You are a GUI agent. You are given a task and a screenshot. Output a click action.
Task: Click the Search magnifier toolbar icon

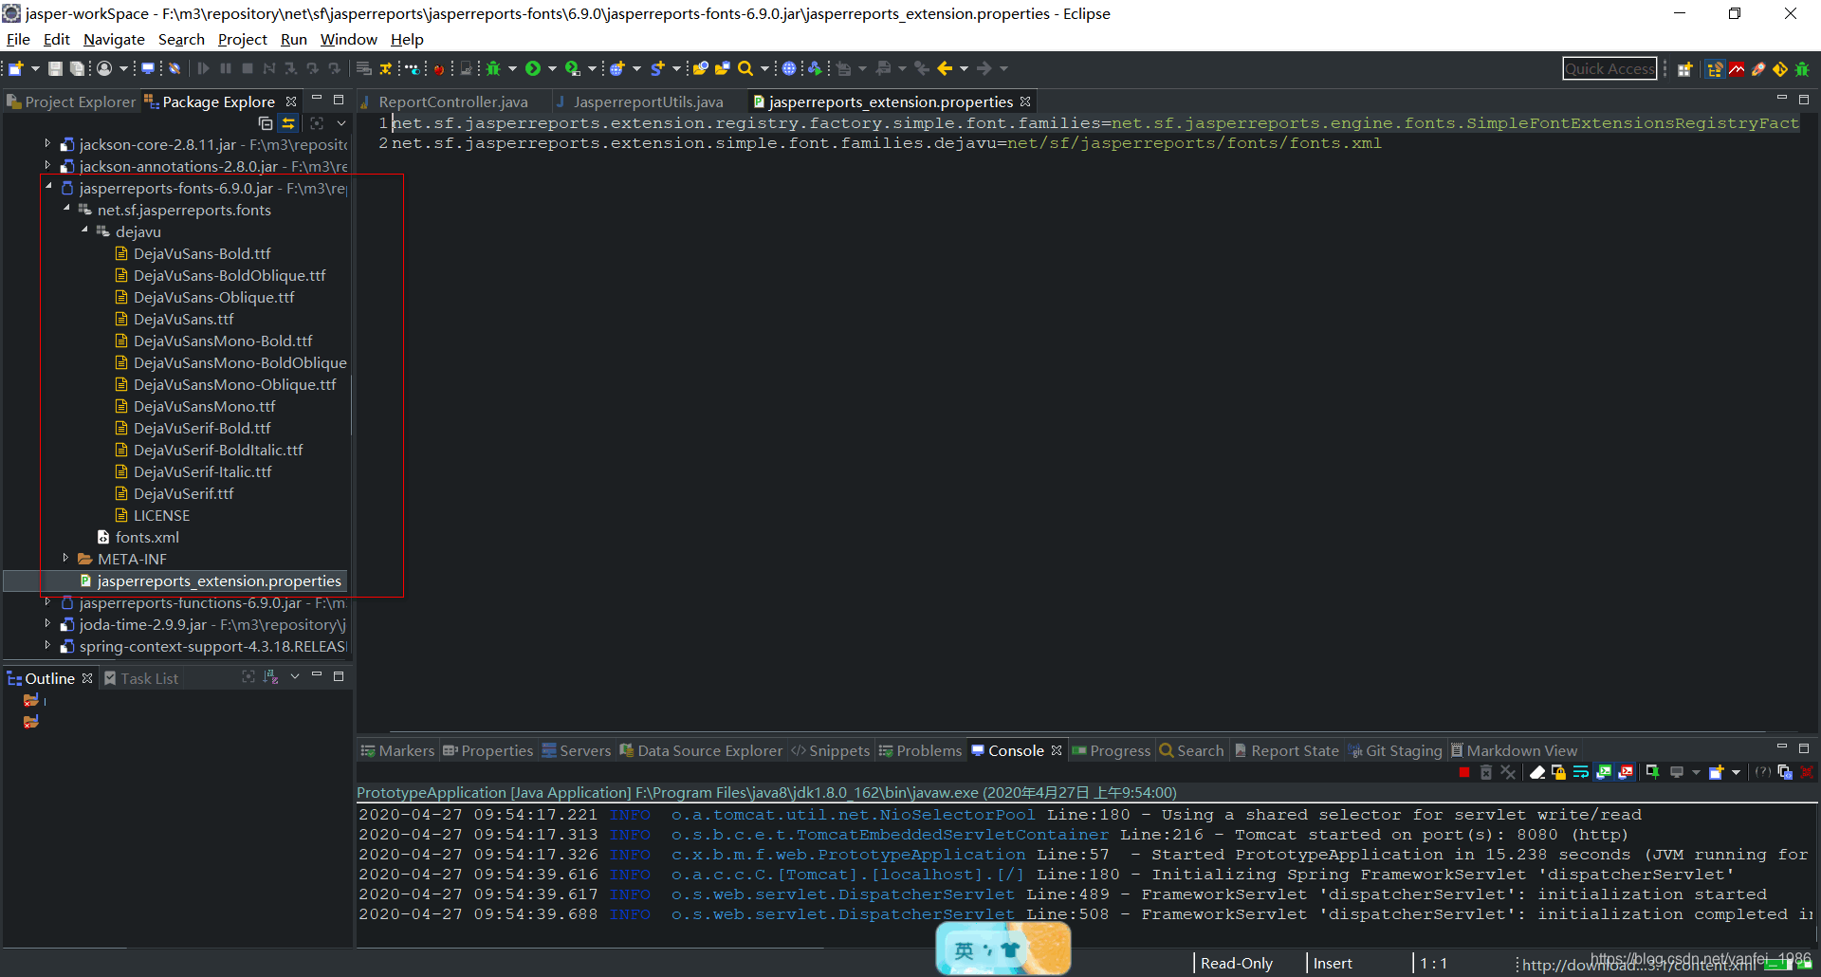point(745,68)
